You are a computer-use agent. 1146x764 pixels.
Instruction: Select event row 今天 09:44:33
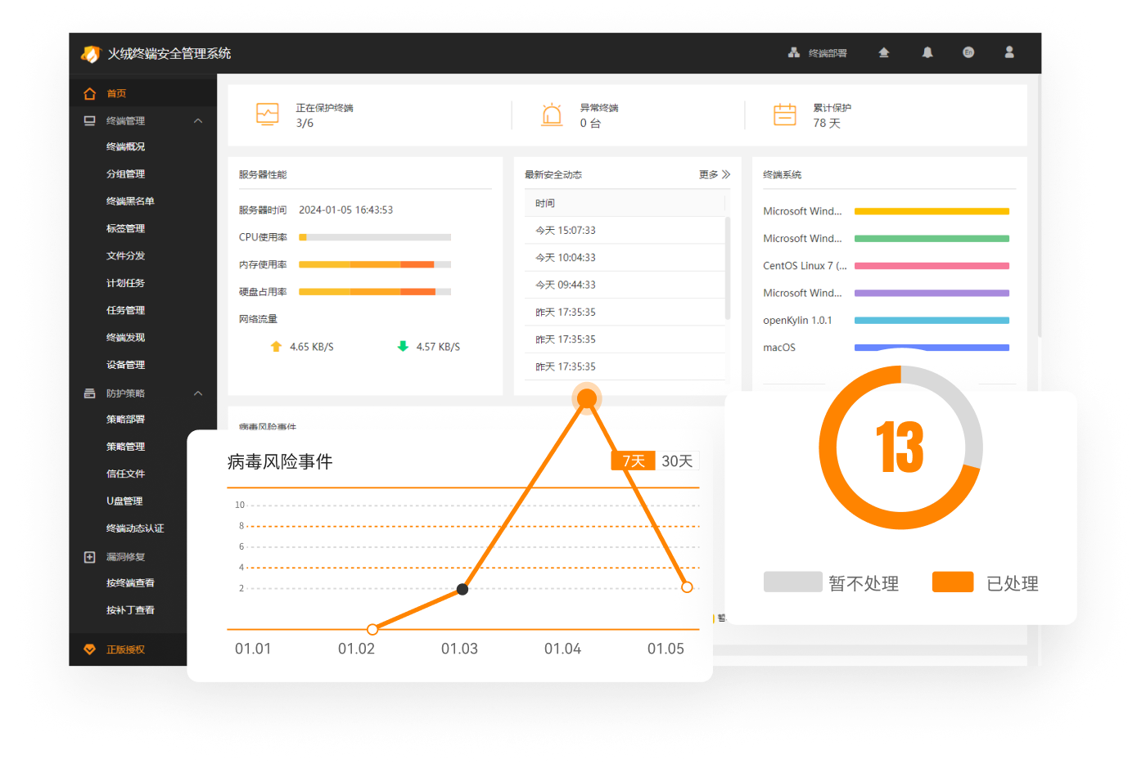pyautogui.click(x=625, y=285)
